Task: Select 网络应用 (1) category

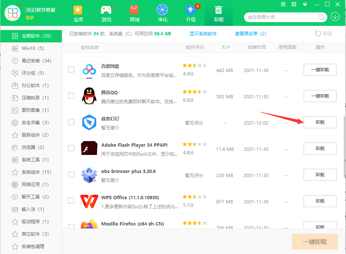Action: 31,185
